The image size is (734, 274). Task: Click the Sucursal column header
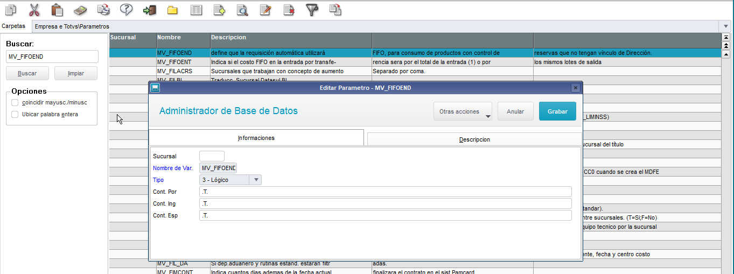[x=132, y=40]
